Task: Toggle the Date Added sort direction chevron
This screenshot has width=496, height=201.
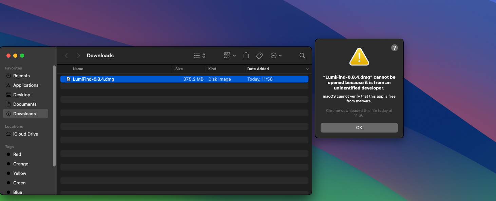Action: [x=307, y=69]
